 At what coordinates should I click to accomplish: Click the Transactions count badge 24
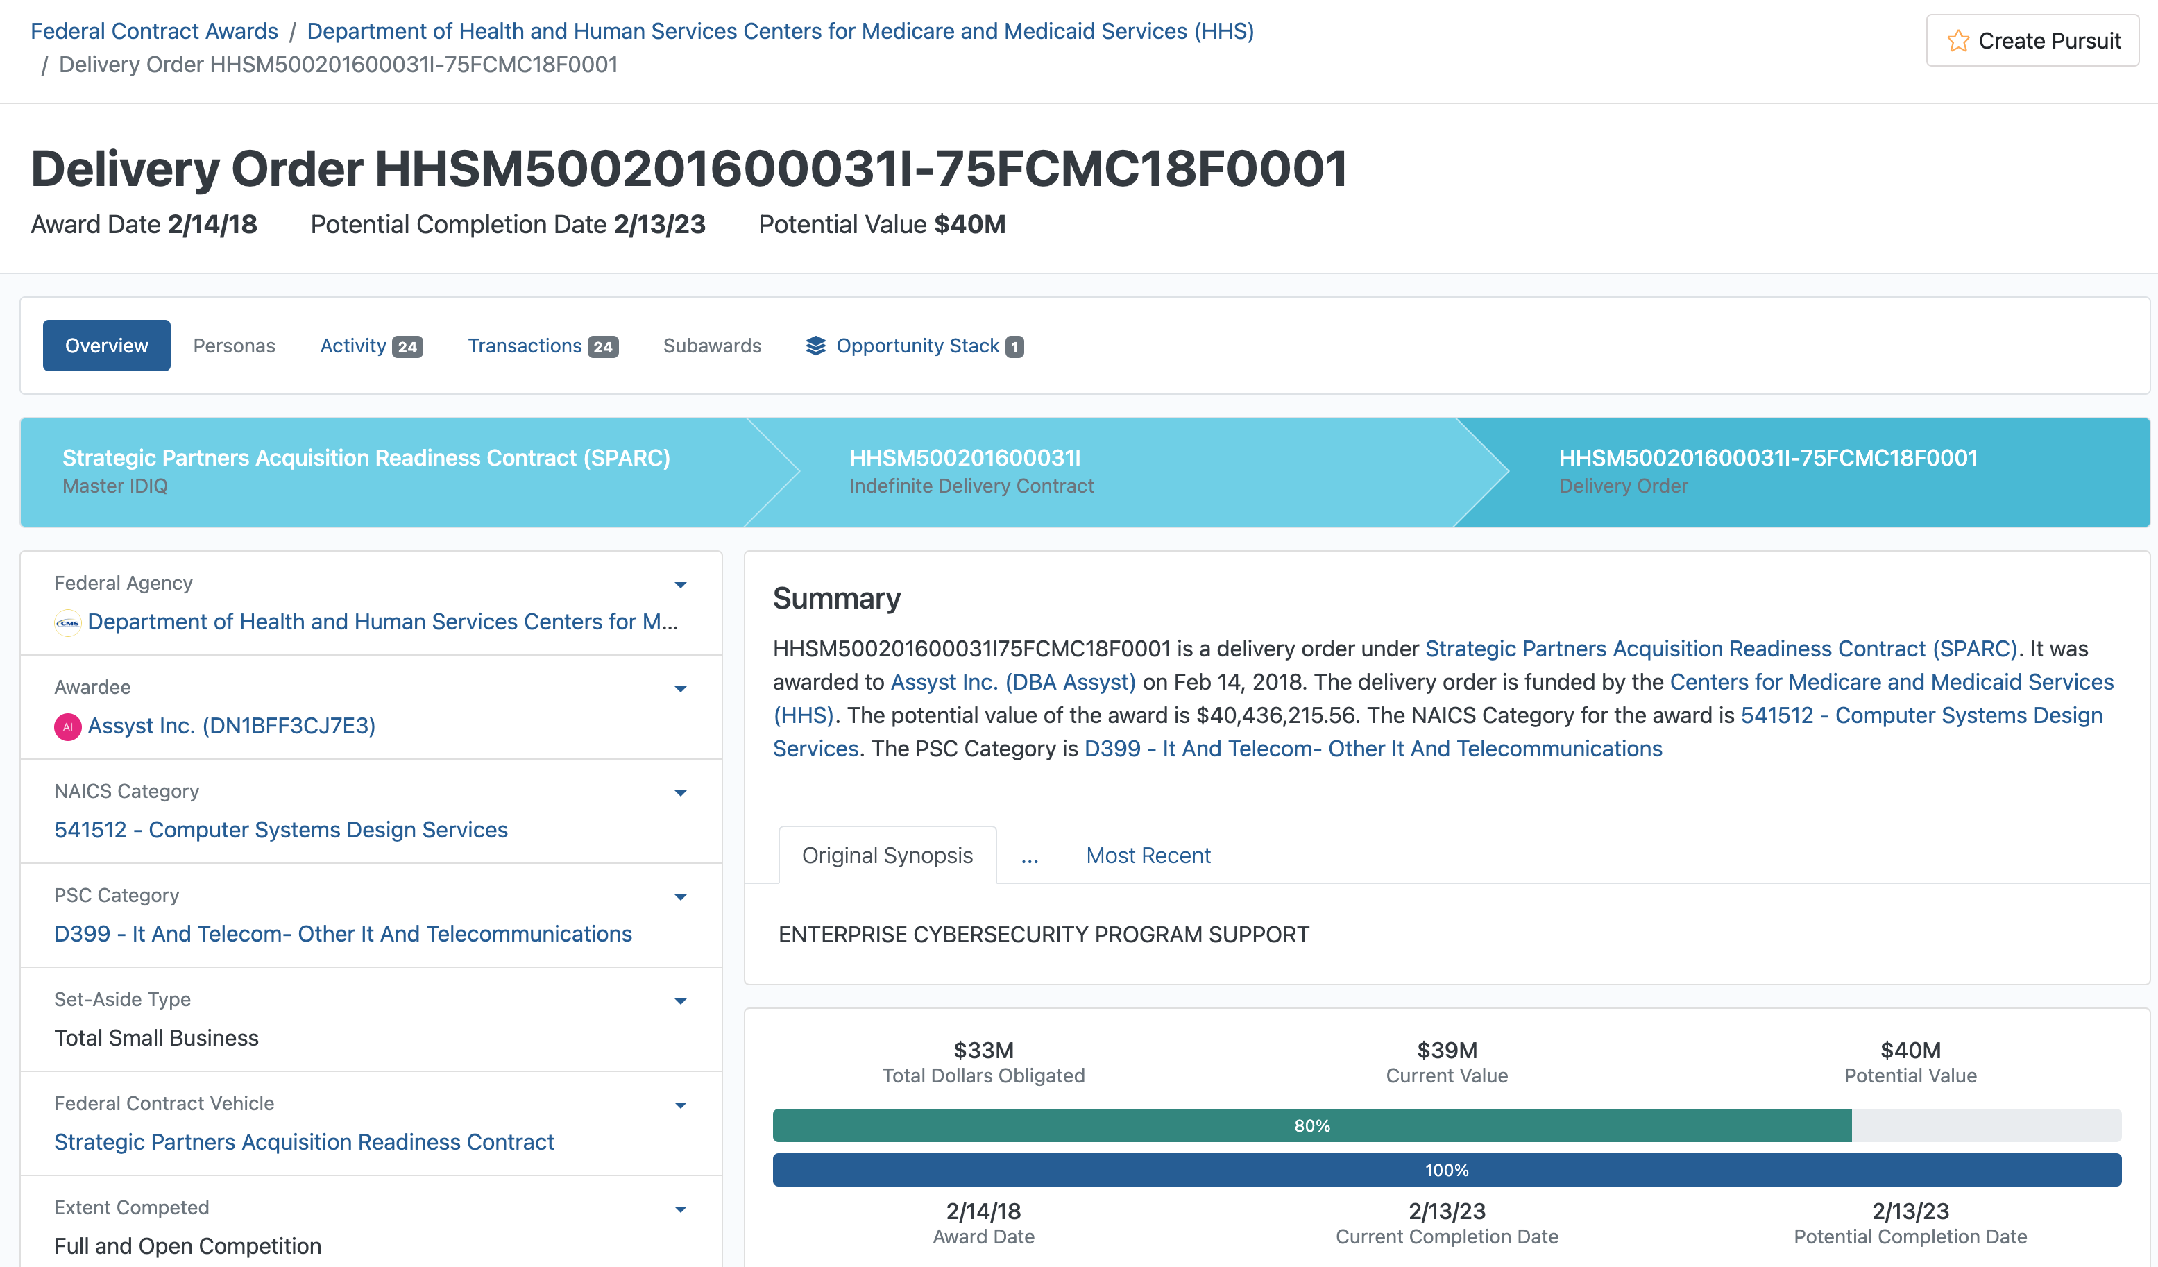tap(603, 347)
